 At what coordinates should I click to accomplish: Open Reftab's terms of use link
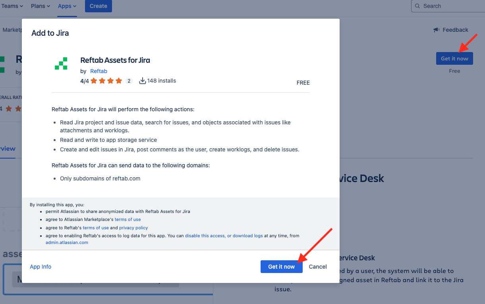coord(96,228)
